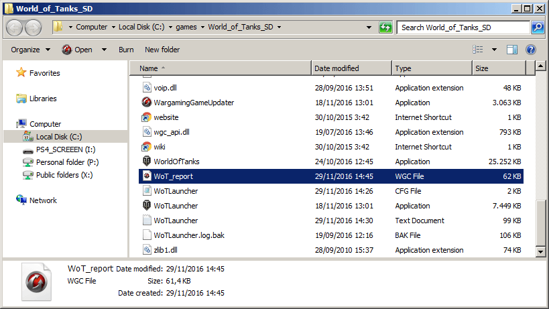Click the scrollbar up arrow
549x309 pixels.
click(540, 66)
